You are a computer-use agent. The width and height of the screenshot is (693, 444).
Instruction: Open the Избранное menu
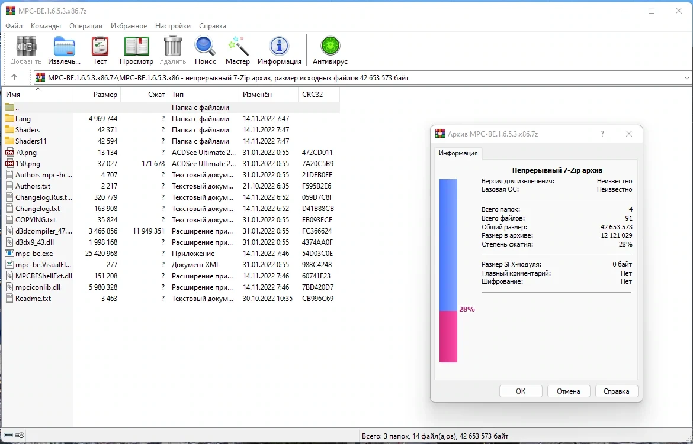pos(129,26)
